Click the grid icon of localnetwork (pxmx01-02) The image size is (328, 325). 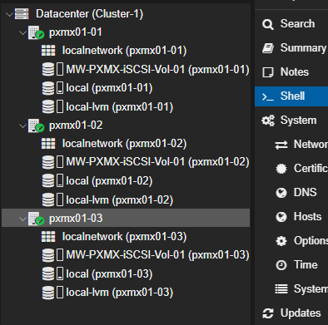(x=48, y=144)
